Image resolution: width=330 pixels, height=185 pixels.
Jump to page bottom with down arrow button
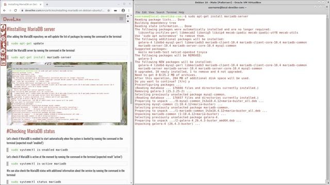tap(128, 21)
